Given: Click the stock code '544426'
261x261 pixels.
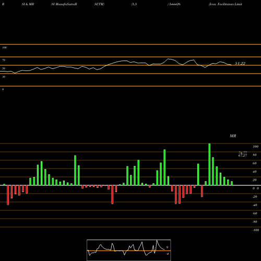Looking at the screenshot, I should [175, 4].
